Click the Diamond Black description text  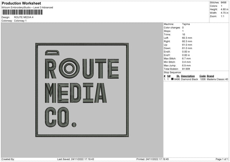(x=189, y=79)
